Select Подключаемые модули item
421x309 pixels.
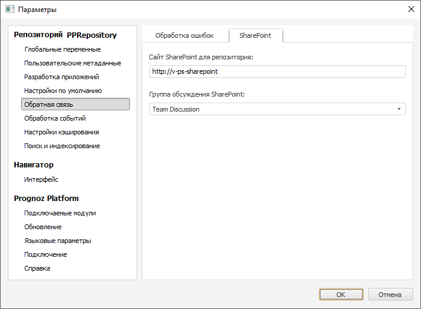pos(60,213)
